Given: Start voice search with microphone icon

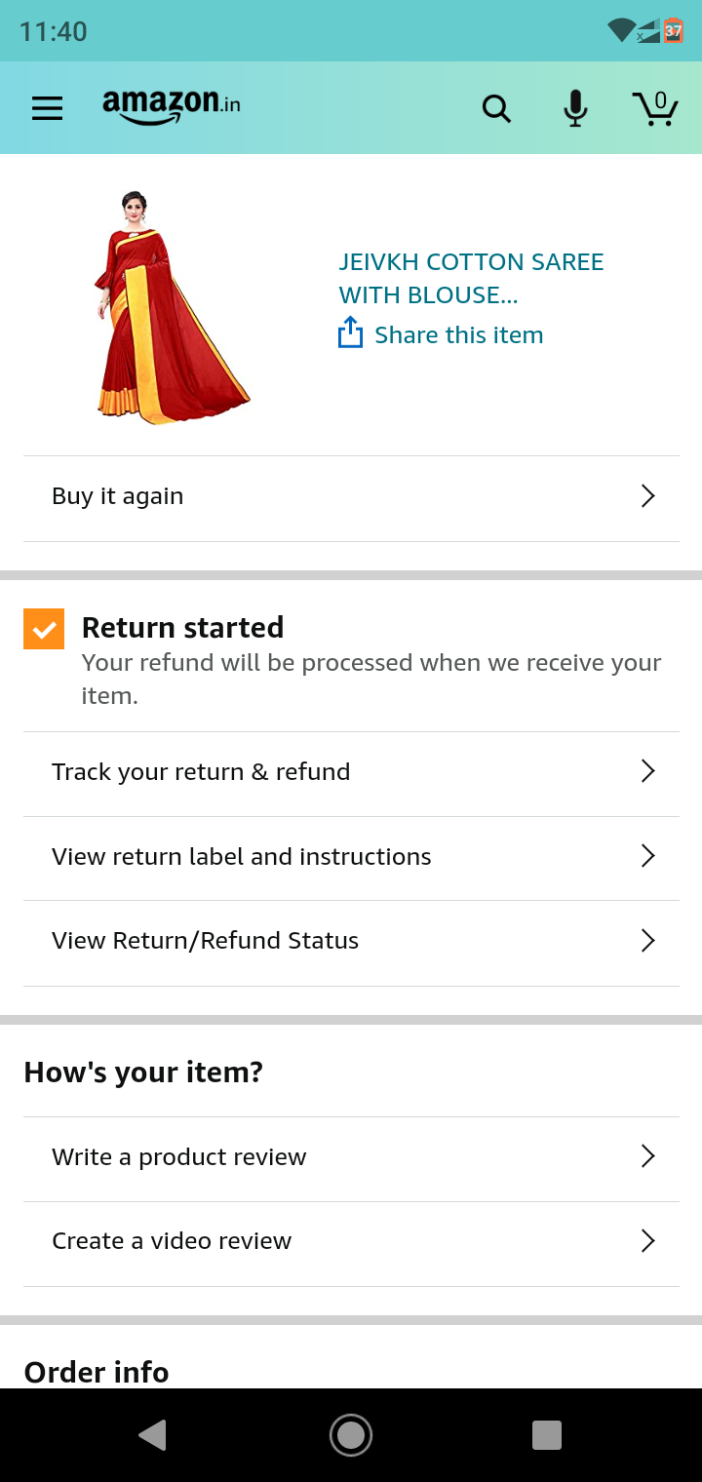Looking at the screenshot, I should (576, 108).
